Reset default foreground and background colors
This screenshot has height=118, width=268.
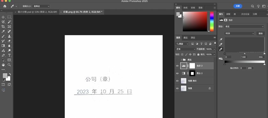click(3, 80)
